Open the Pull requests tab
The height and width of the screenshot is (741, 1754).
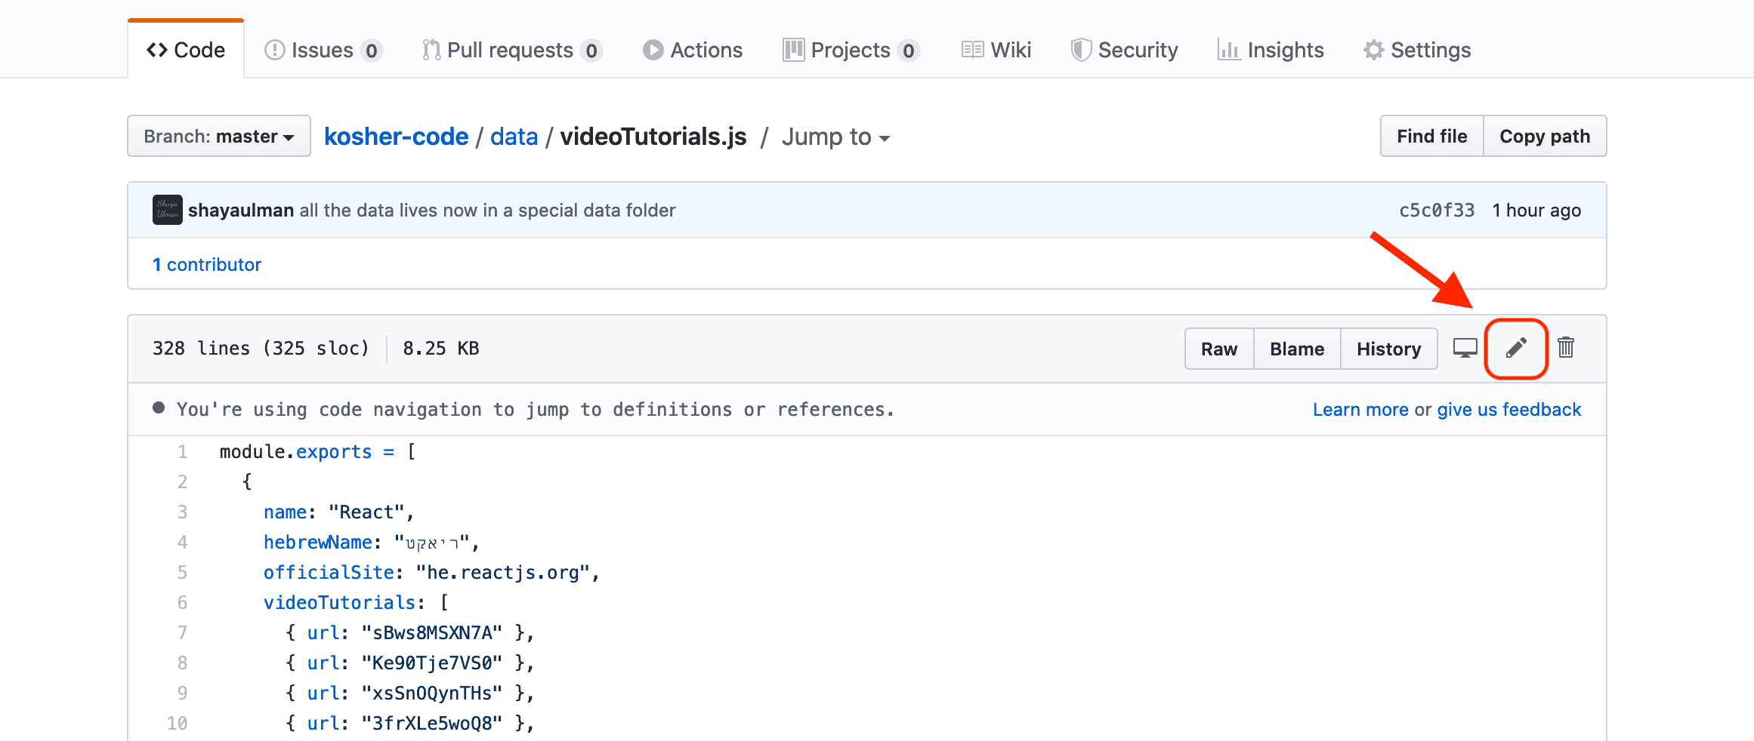click(x=511, y=50)
